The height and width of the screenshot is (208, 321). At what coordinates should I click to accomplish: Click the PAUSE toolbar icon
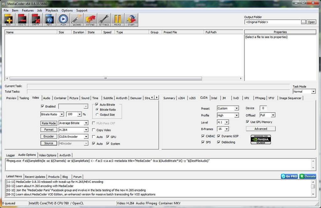tap(118, 20)
